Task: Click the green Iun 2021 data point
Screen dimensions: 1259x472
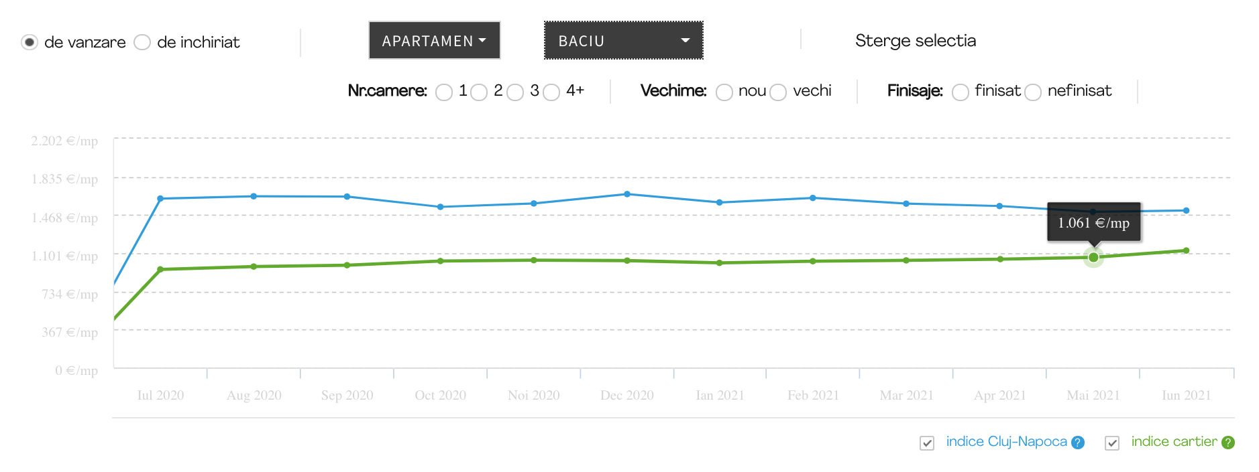Action: point(1187,250)
